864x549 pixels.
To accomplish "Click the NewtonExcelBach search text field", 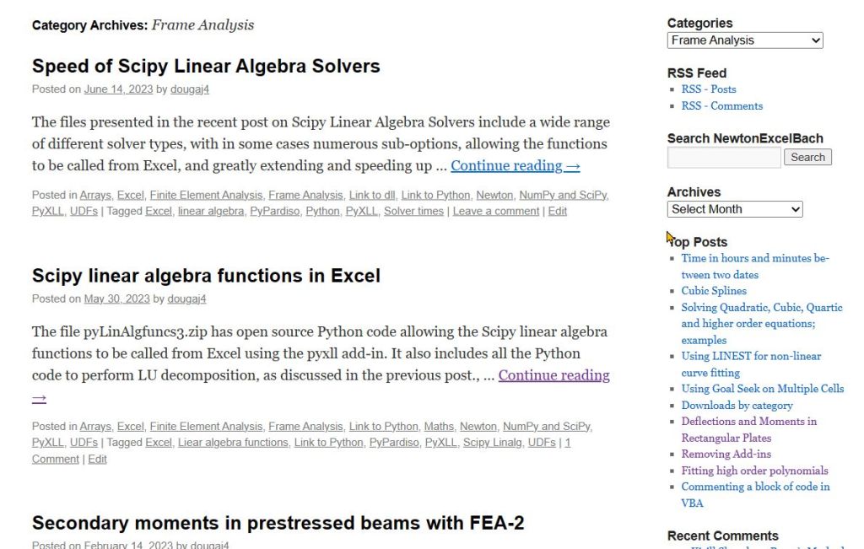I will 724,157.
